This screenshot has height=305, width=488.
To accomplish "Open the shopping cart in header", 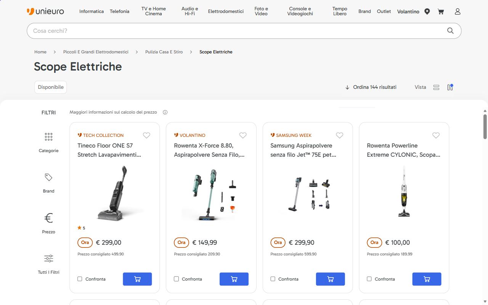I will [441, 11].
